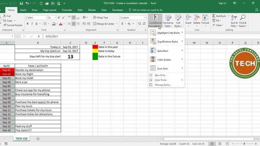This screenshot has height=146, width=260.
Task: Open the orientation text angle menu
Action: tap(85, 17)
